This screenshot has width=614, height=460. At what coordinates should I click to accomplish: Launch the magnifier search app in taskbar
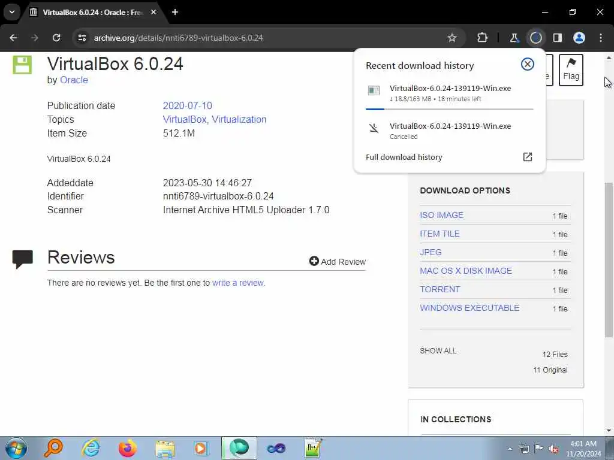point(53,448)
